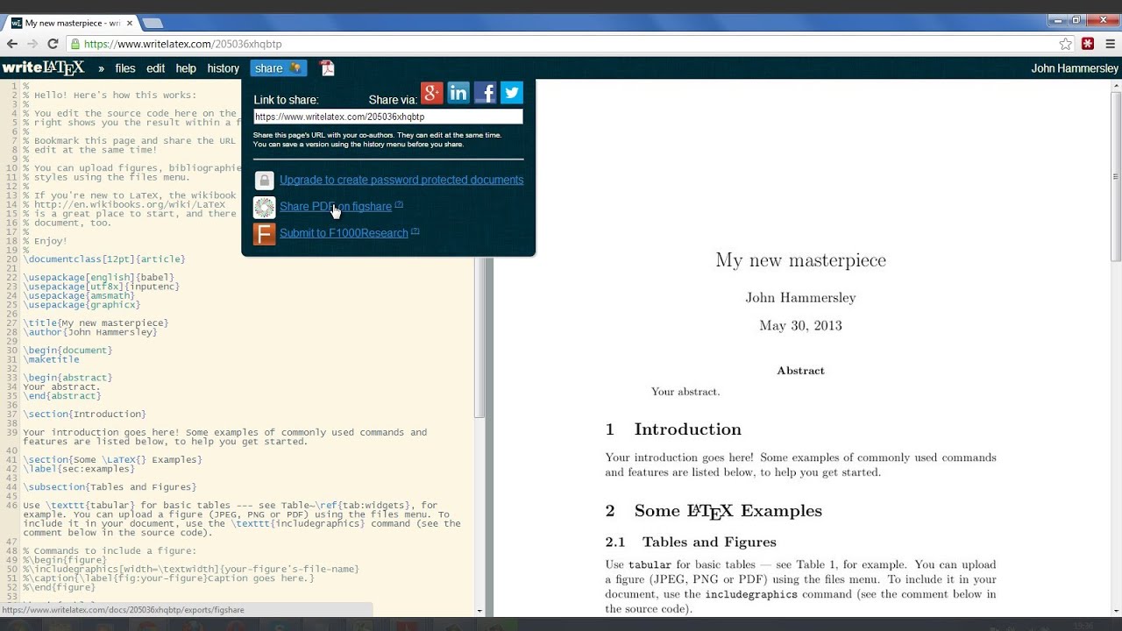The height and width of the screenshot is (631, 1122).
Task: Click the '1 Introduction' heading in preview
Action: [x=673, y=429]
